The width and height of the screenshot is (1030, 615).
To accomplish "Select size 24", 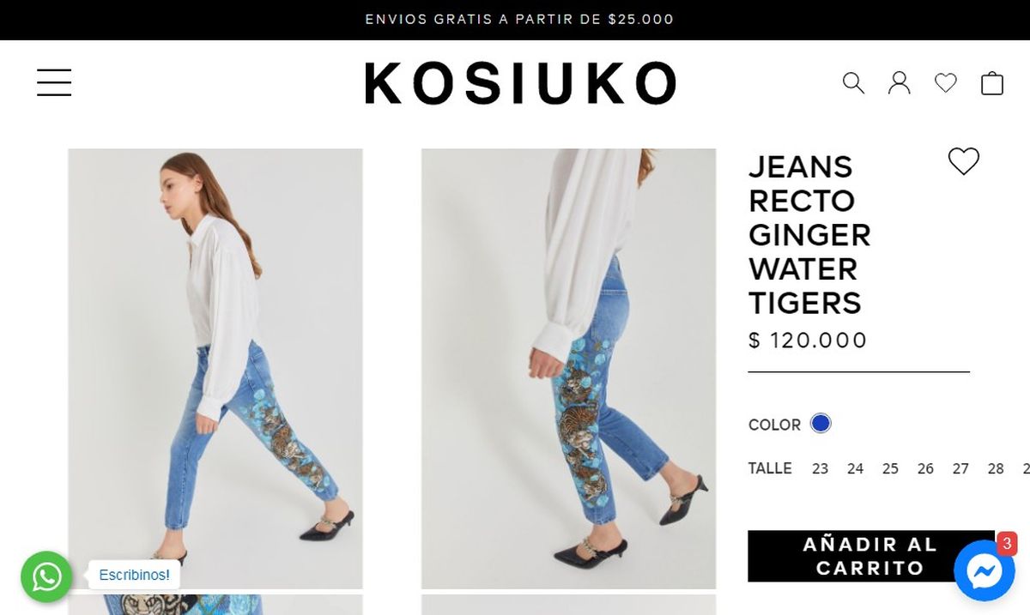I will tap(855, 468).
